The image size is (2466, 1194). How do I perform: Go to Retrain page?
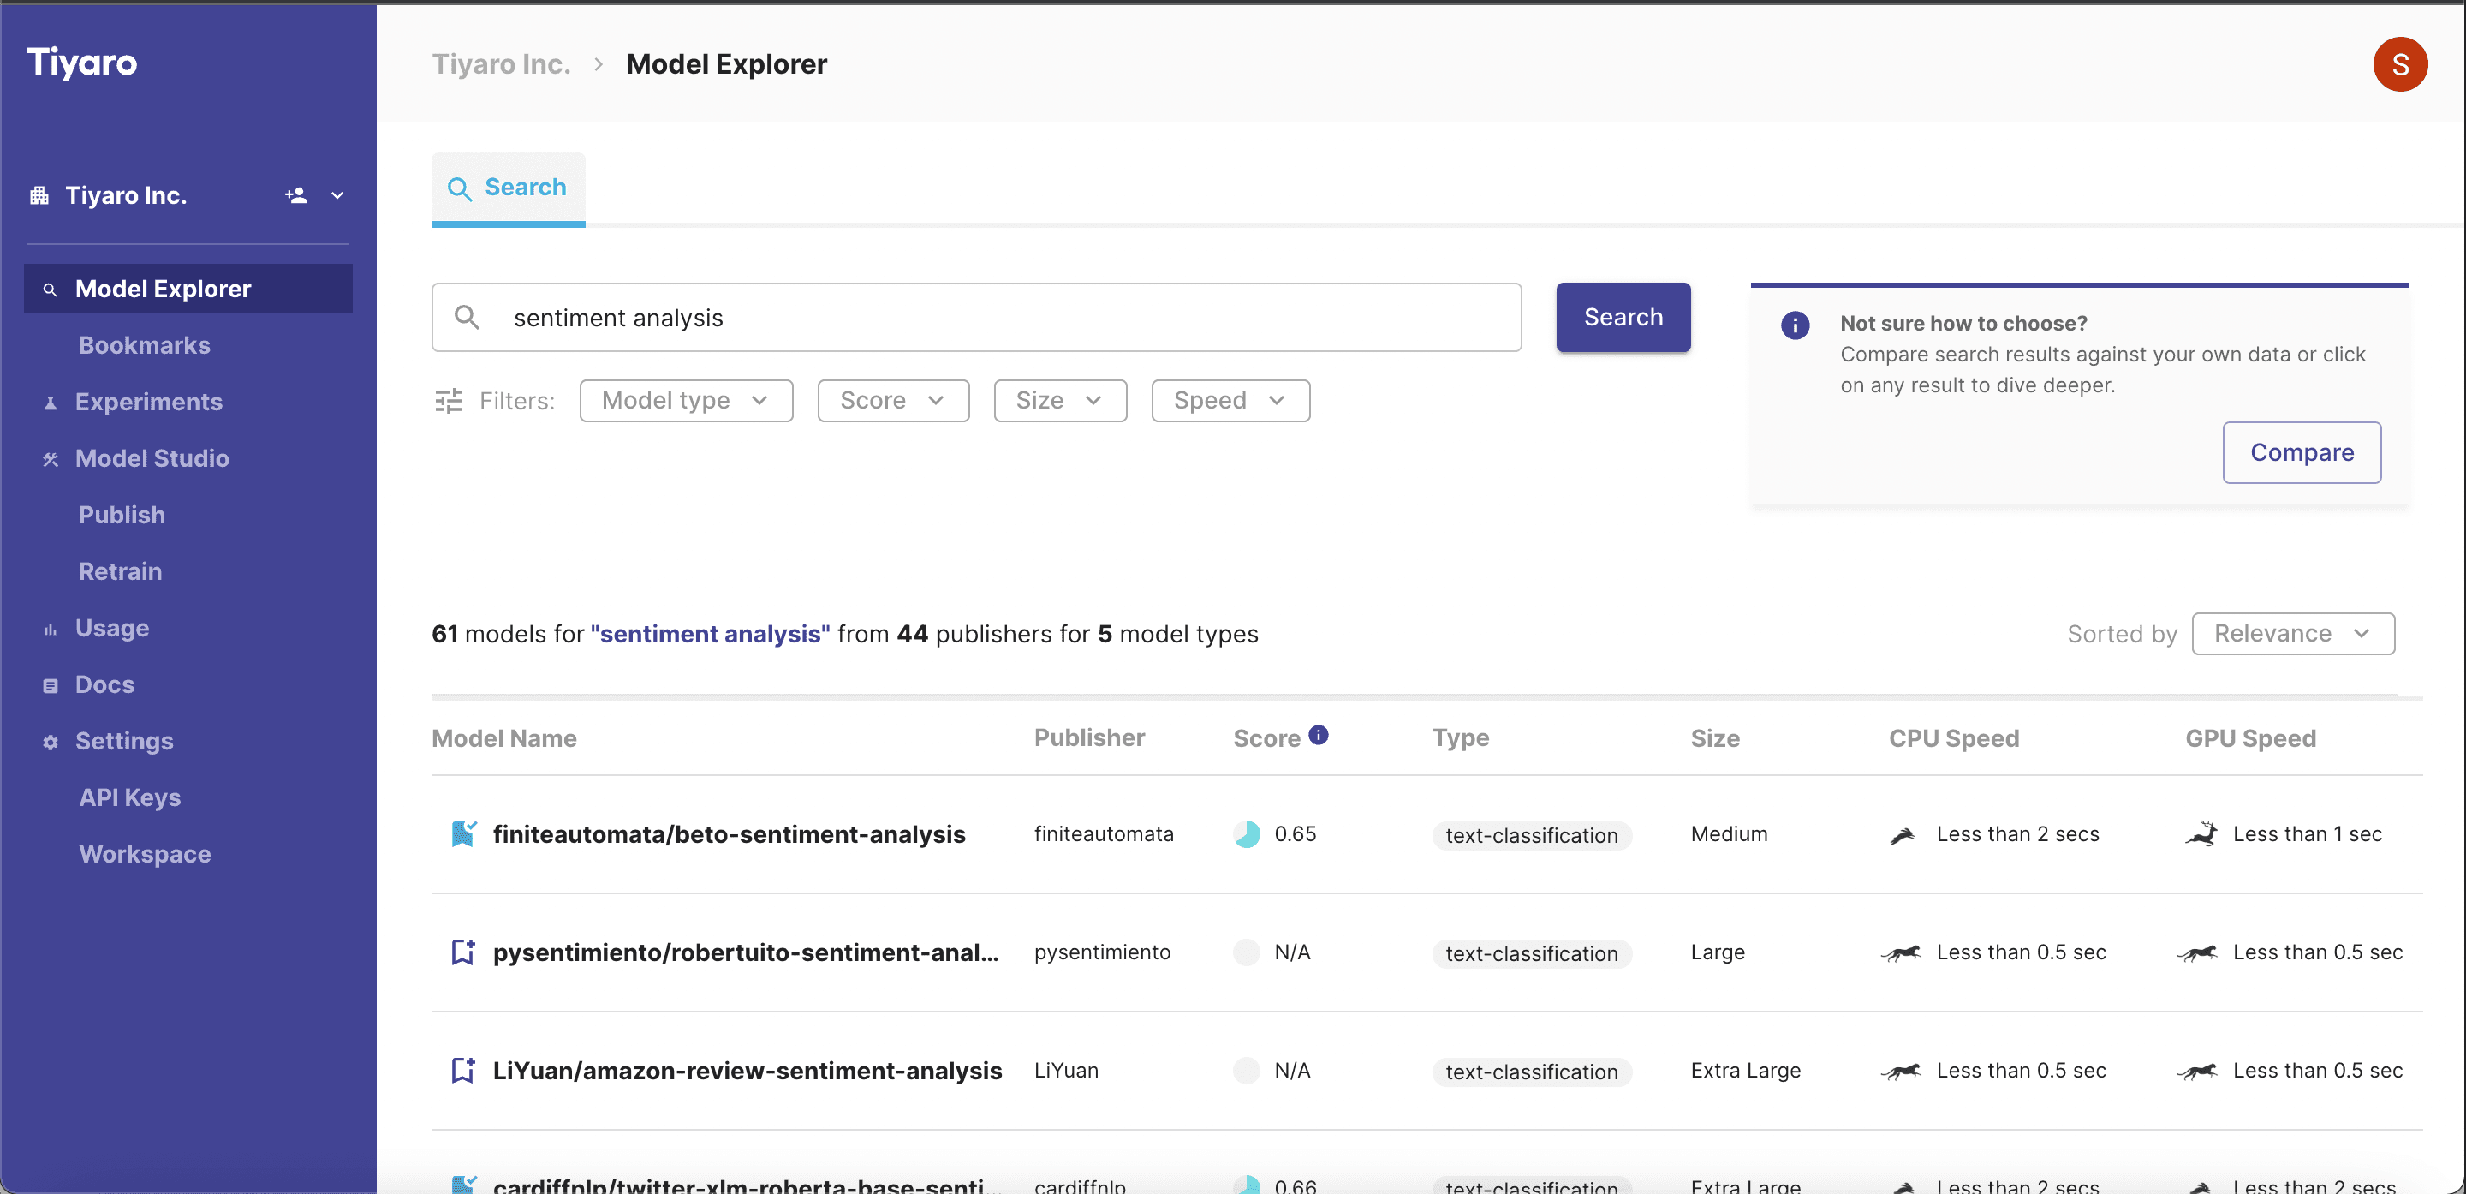pyautogui.click(x=120, y=571)
